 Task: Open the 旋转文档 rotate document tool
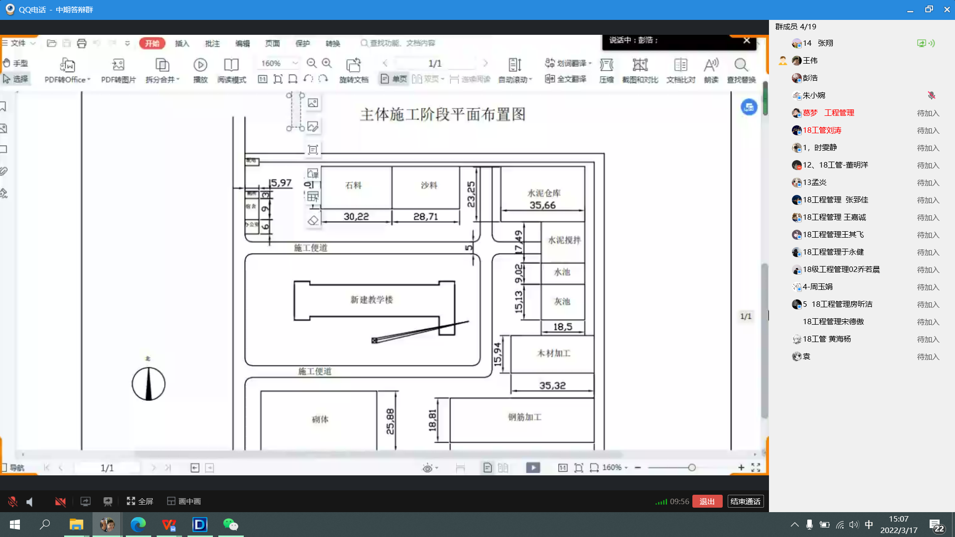pos(353,65)
